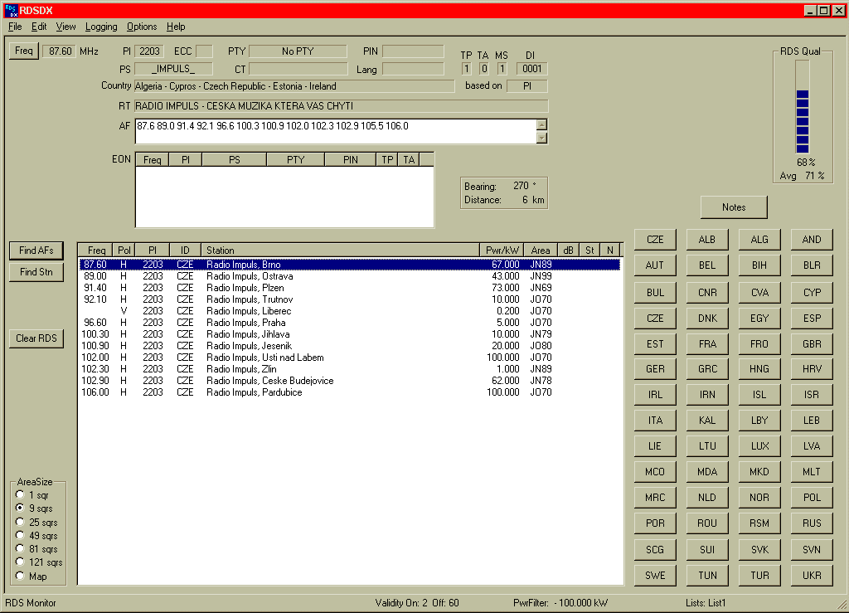
Task: Click the Find AFs button
Action: pyautogui.click(x=36, y=251)
